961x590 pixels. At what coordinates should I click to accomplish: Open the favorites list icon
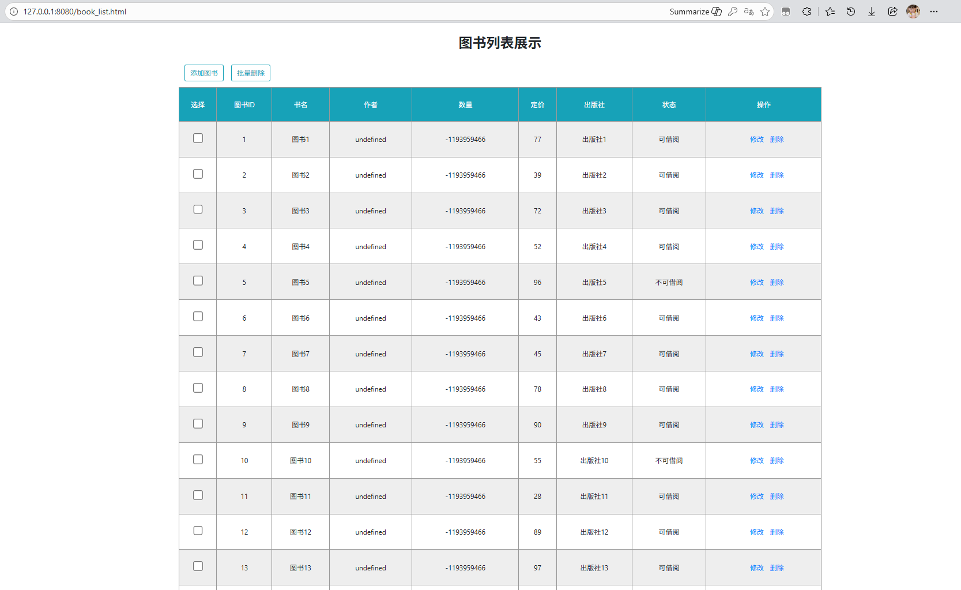[x=830, y=12]
